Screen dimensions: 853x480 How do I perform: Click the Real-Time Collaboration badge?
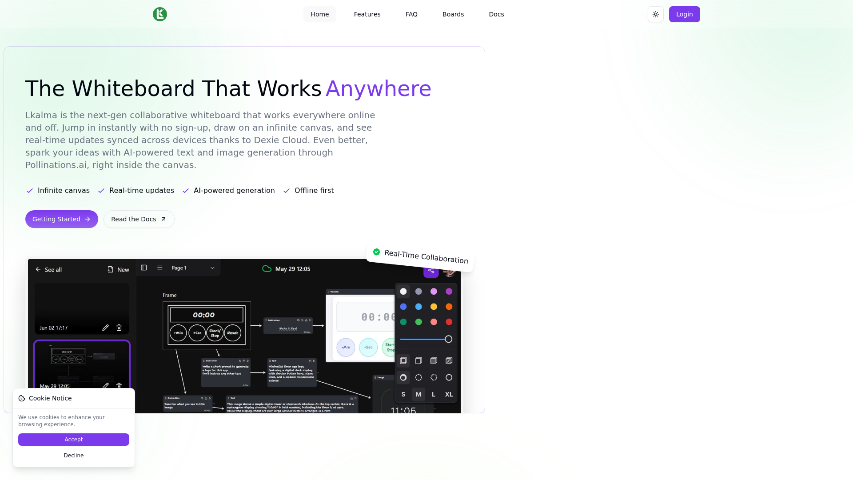pos(420,256)
